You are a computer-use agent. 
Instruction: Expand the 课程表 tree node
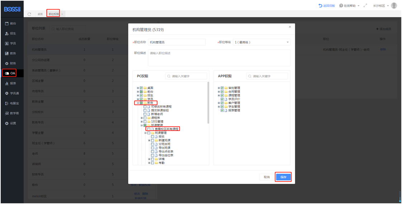[x=142, y=118]
